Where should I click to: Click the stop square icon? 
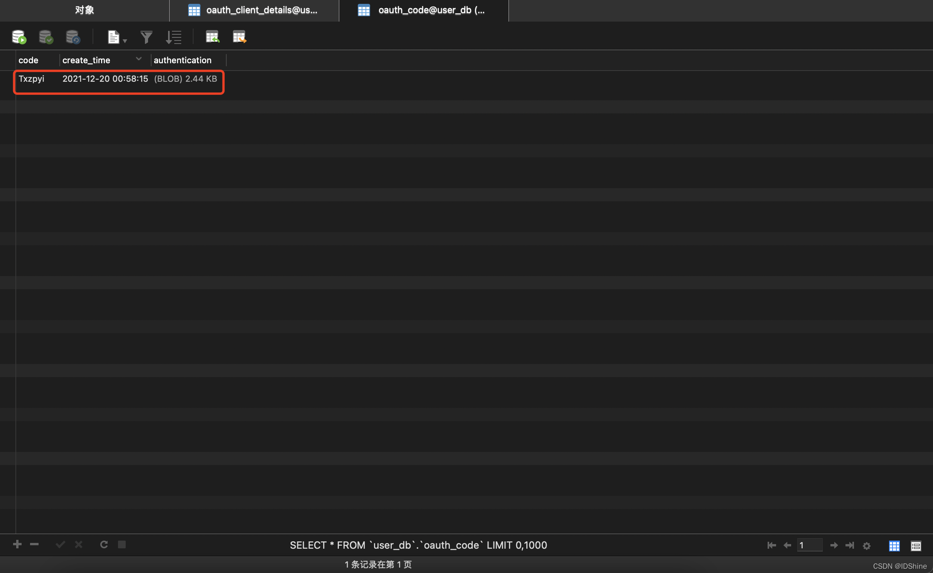pos(122,544)
